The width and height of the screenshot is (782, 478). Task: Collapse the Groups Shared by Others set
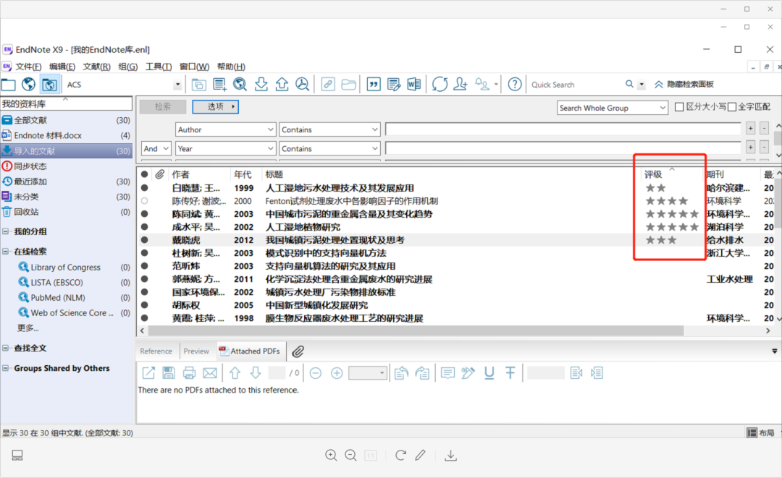click(6, 369)
